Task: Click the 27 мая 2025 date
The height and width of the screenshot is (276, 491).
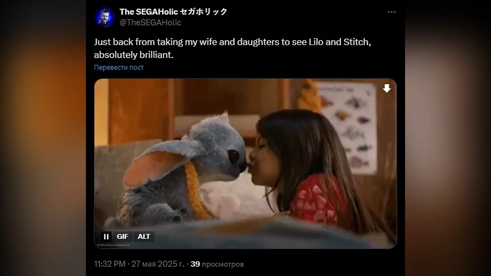Action: coord(158,264)
